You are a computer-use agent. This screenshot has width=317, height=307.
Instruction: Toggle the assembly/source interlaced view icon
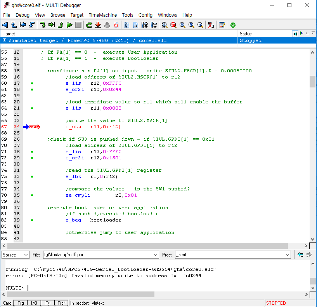(x=127, y=25)
